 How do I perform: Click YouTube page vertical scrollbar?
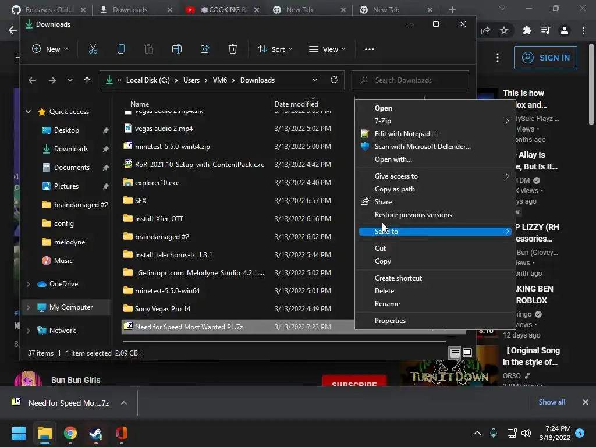tap(591, 84)
